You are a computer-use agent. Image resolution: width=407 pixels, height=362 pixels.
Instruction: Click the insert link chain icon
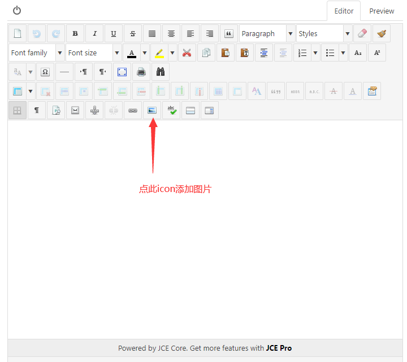coord(132,111)
